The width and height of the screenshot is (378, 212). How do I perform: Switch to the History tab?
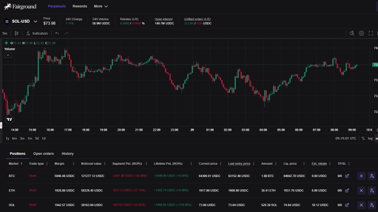pos(67,154)
